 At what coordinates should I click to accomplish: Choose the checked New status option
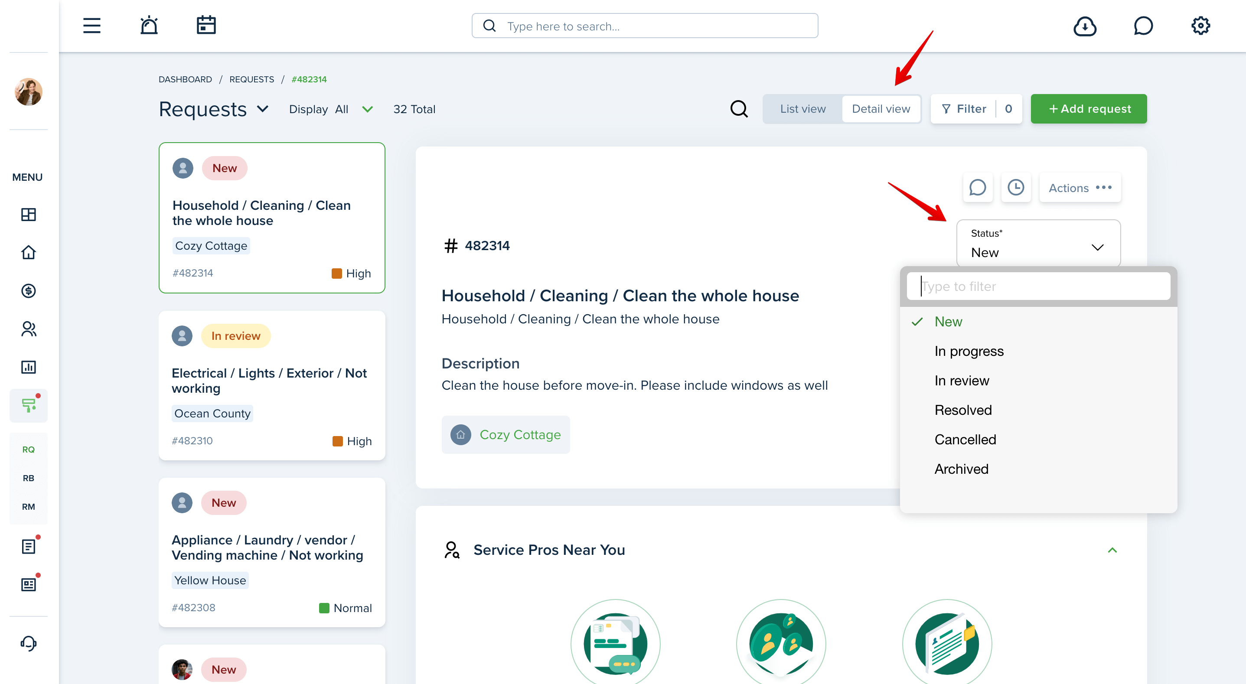[x=1038, y=322]
